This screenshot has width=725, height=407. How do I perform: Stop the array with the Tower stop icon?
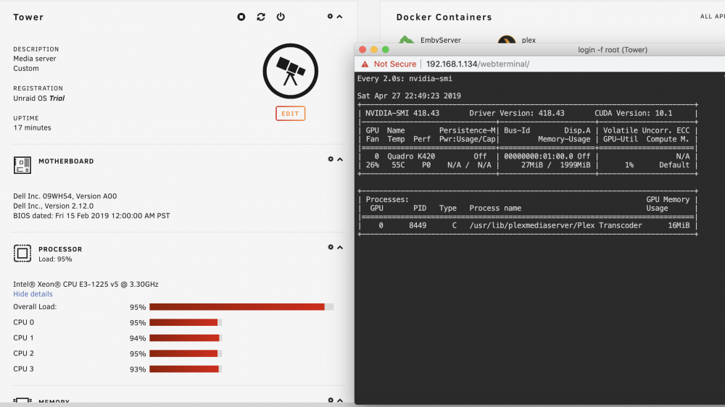click(x=241, y=17)
